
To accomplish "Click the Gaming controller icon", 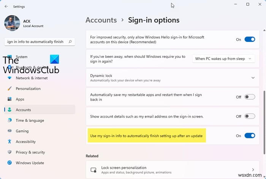I will (9, 131).
